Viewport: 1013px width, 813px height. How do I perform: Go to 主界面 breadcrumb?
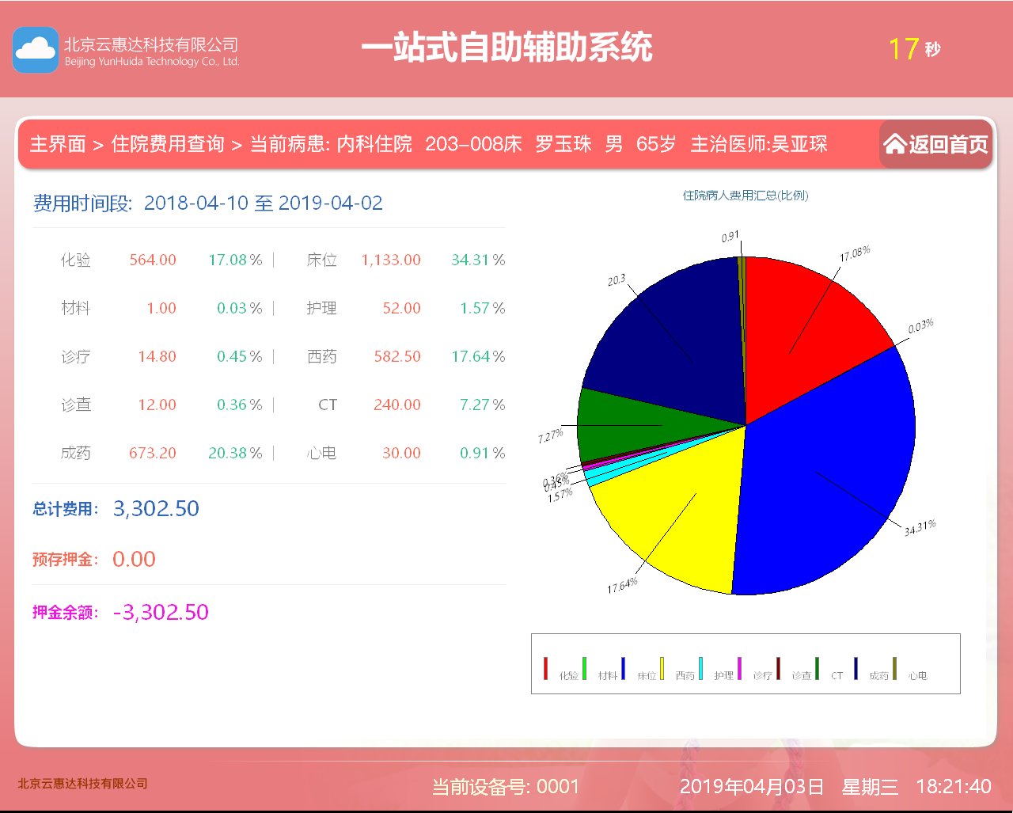[x=58, y=144]
